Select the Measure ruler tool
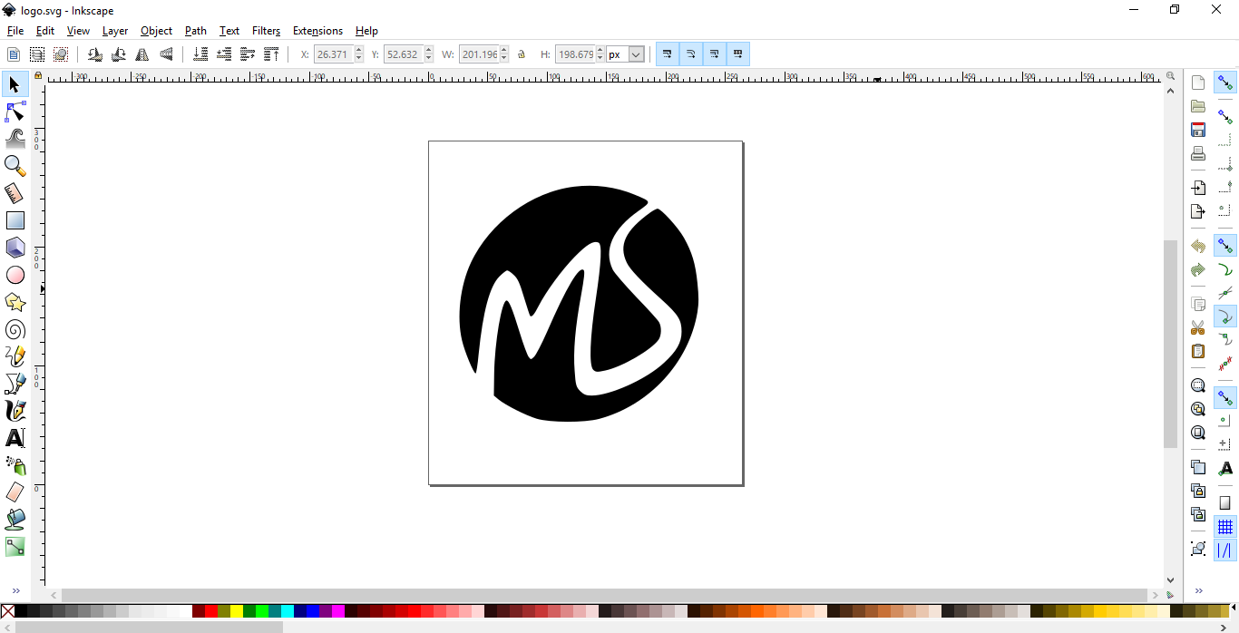Screen dimensions: 1239x633 (15, 193)
